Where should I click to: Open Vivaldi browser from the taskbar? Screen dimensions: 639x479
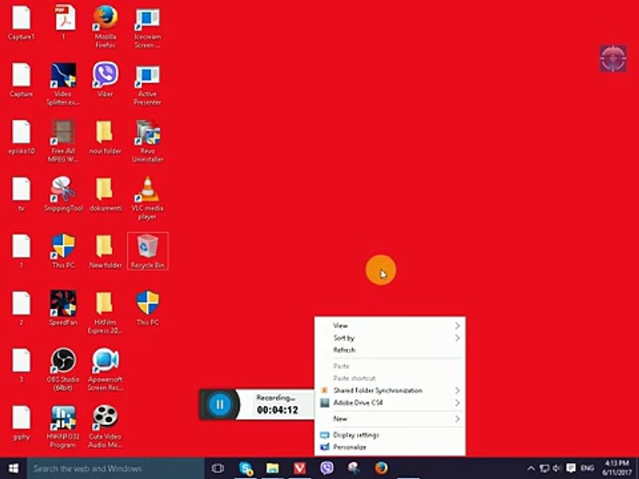tap(300, 468)
